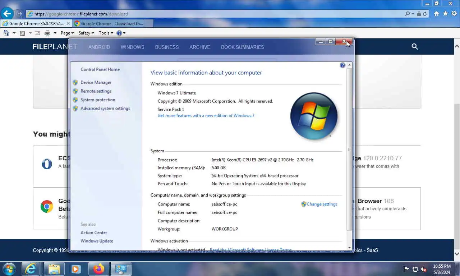Click the security lock icon in address bar
460x276 pixels.
pyautogui.click(x=419, y=14)
